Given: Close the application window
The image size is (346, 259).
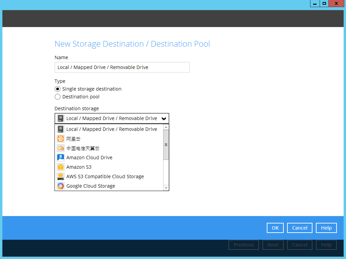Looking at the screenshot, I should point(336,3).
